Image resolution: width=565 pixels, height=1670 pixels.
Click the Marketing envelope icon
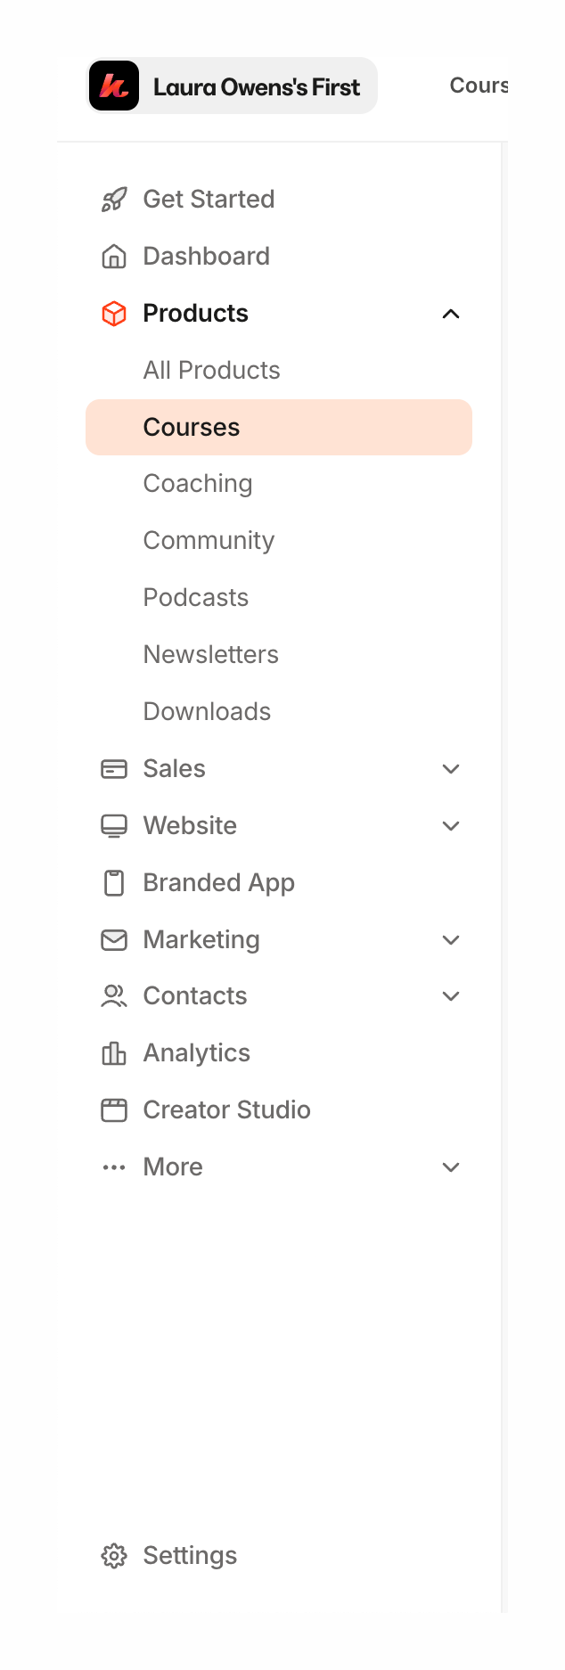pos(114,940)
